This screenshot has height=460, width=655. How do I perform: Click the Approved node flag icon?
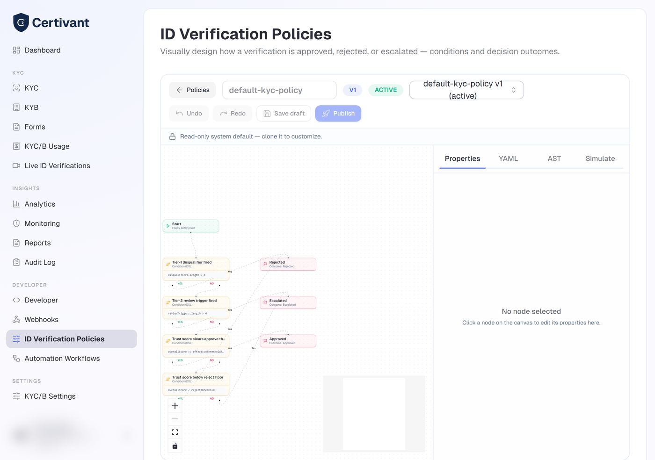(265, 341)
